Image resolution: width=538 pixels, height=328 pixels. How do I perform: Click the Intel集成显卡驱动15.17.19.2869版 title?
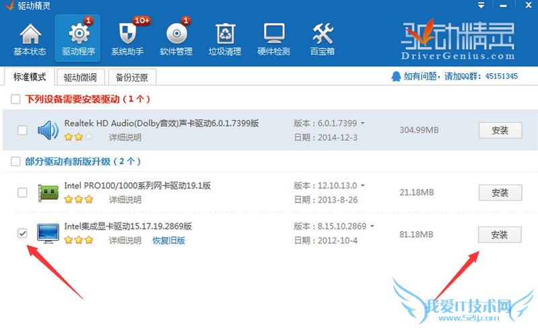[128, 227]
